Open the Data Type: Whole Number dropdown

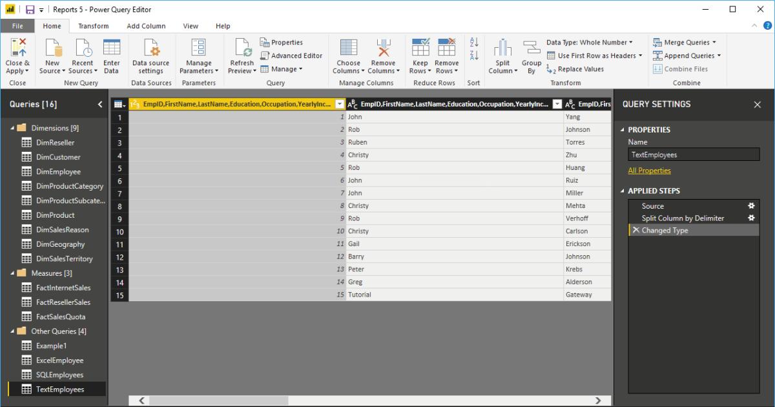(x=590, y=43)
